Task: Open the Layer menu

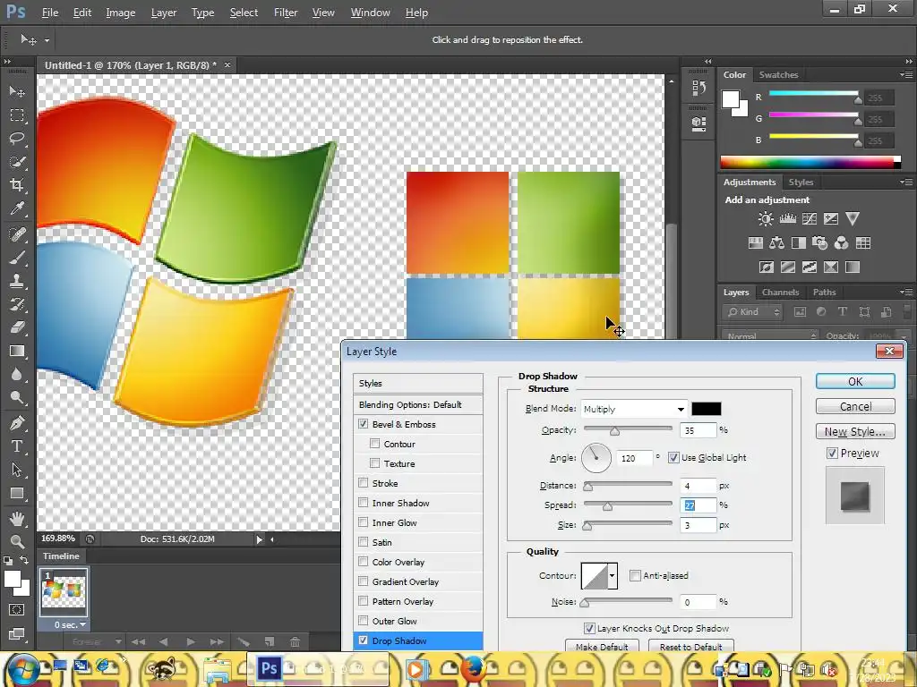Action: tap(164, 13)
